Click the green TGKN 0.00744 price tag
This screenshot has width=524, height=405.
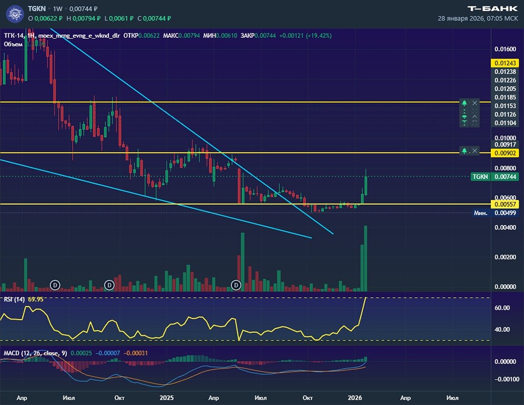tap(495, 176)
